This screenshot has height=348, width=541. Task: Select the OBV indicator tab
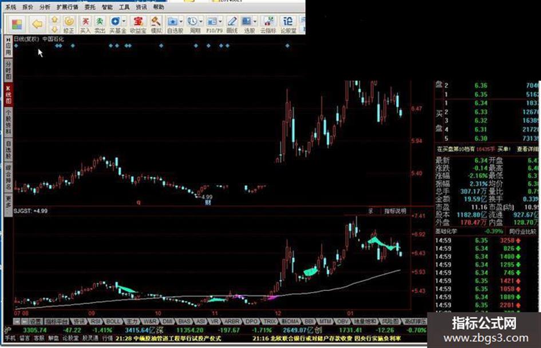coord(342,322)
